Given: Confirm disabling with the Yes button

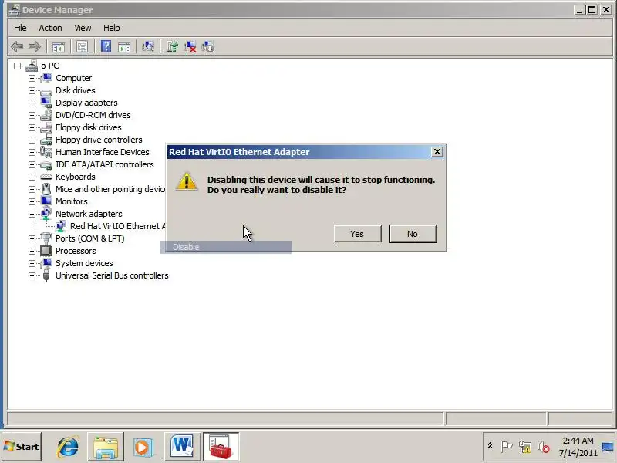Looking at the screenshot, I should [x=357, y=234].
